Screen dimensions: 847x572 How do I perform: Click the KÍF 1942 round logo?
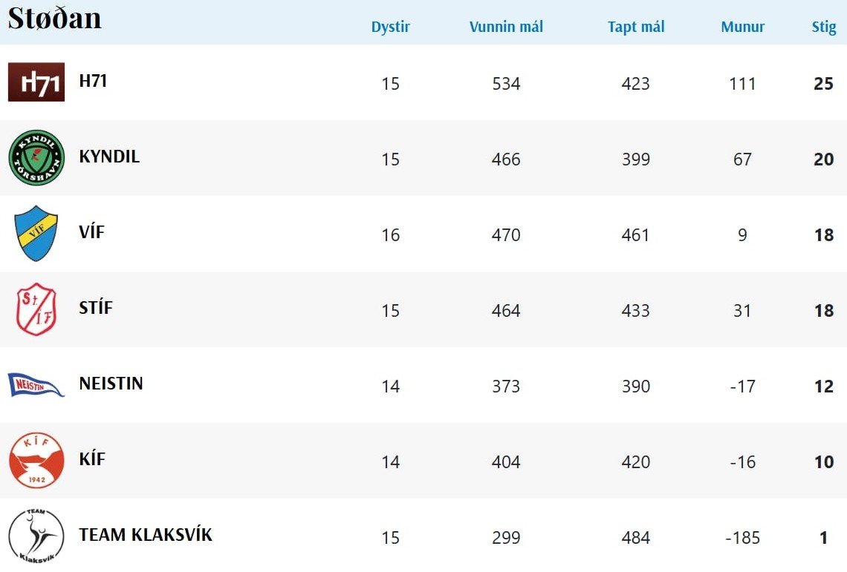[x=36, y=460]
